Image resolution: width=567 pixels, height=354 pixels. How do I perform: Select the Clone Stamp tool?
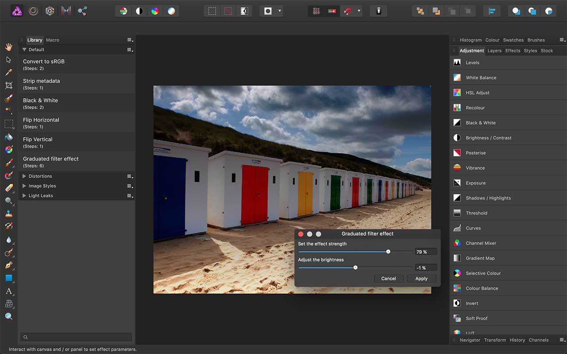8,213
